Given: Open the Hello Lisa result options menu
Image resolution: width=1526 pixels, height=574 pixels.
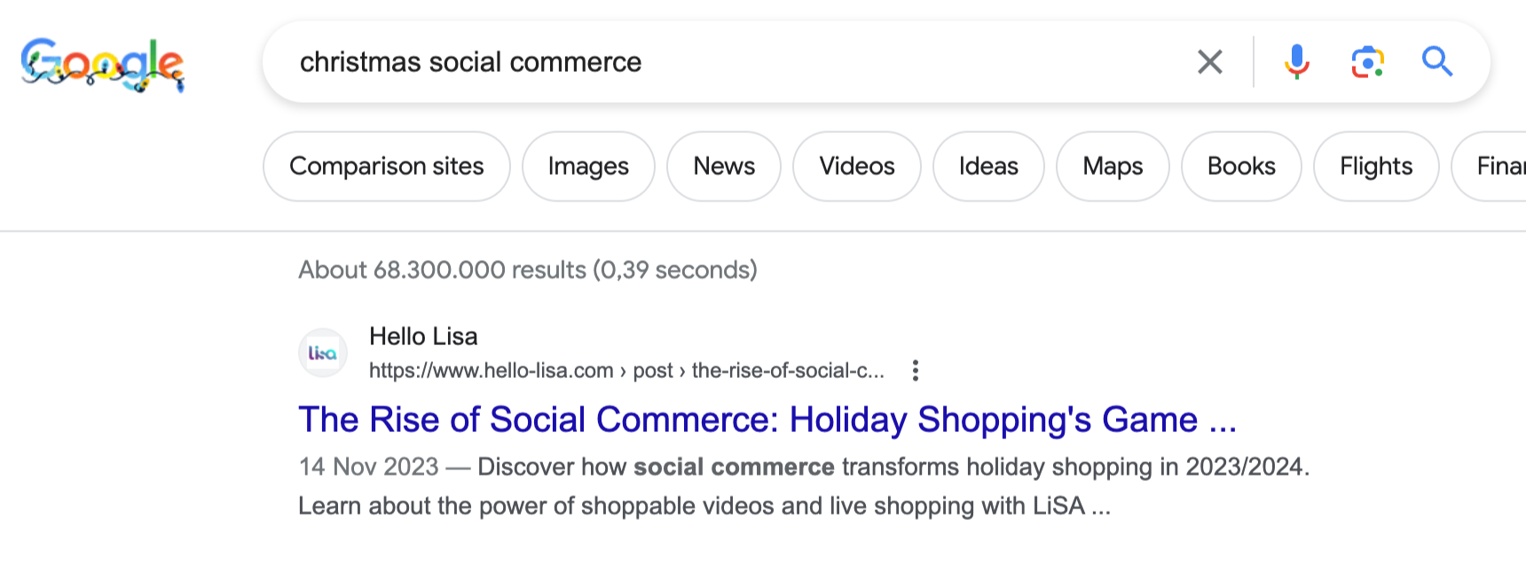Looking at the screenshot, I should pyautogui.click(x=915, y=371).
